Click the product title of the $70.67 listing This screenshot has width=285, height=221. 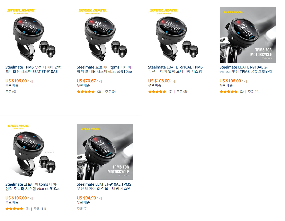104,69
